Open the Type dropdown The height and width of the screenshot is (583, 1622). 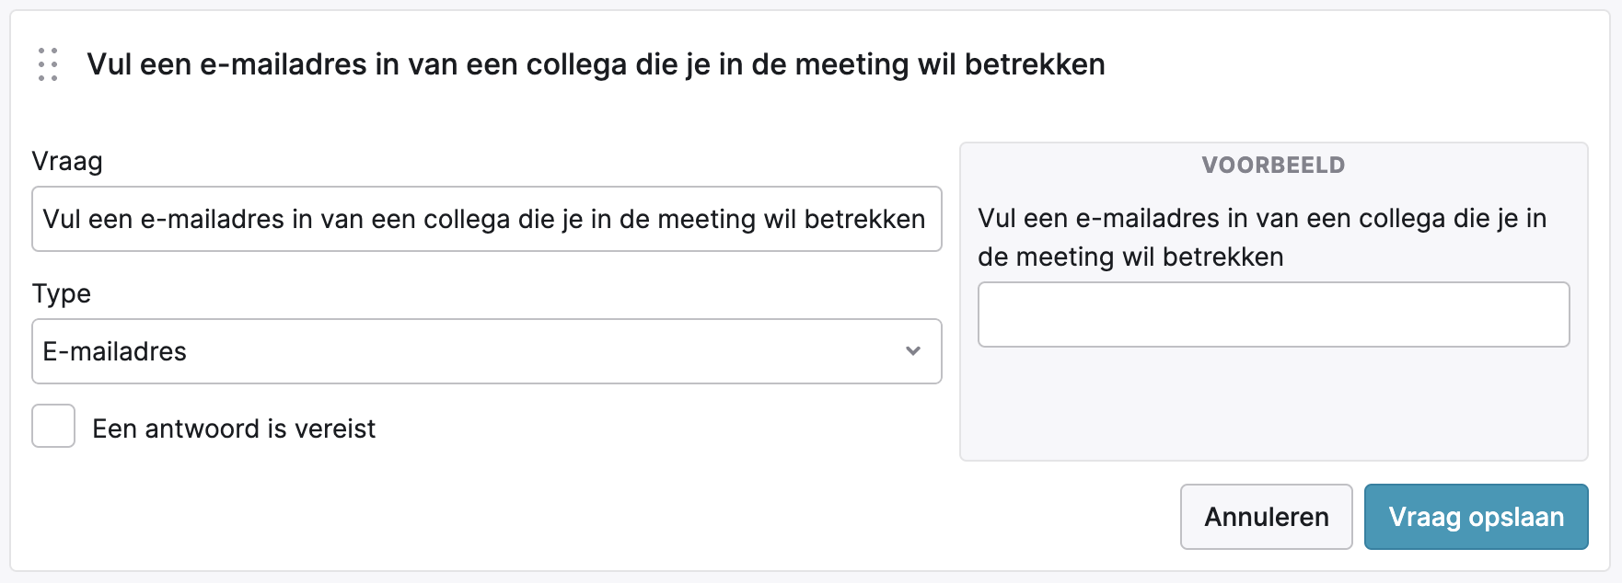pyautogui.click(x=486, y=351)
